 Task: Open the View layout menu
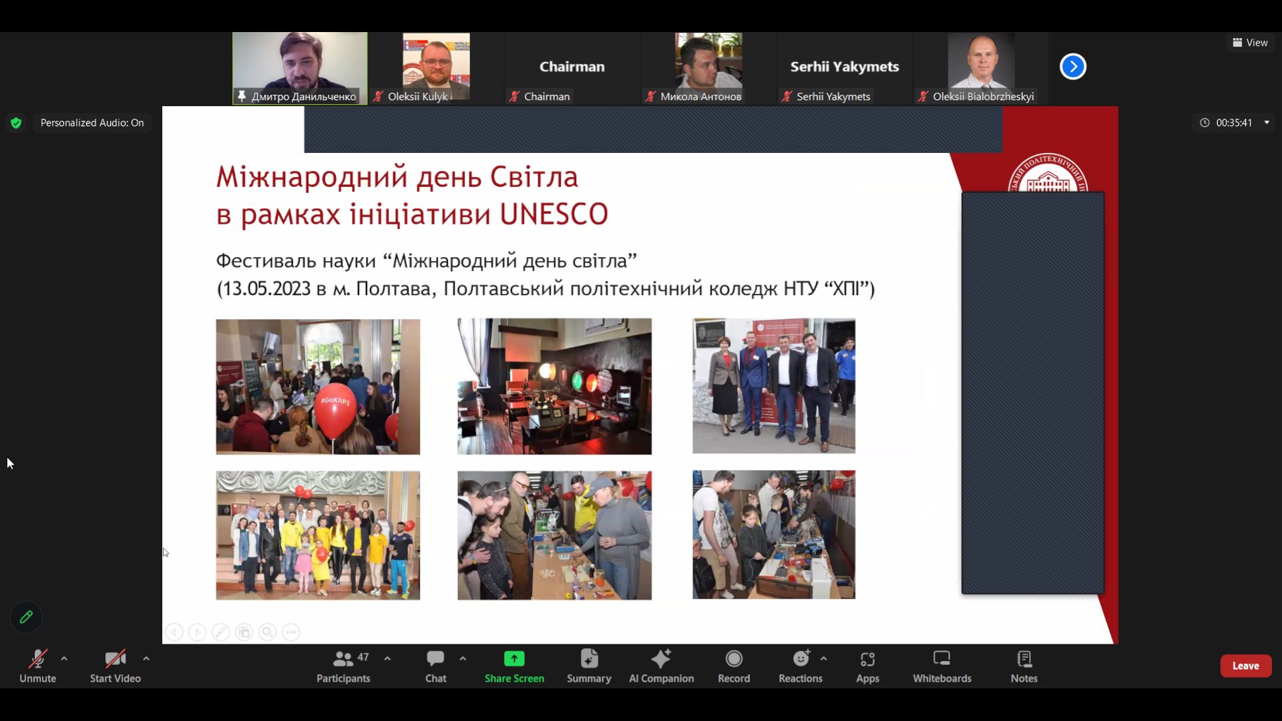coord(1250,43)
